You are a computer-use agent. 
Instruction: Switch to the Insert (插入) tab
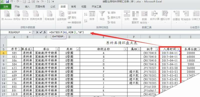click(x=27, y=7)
